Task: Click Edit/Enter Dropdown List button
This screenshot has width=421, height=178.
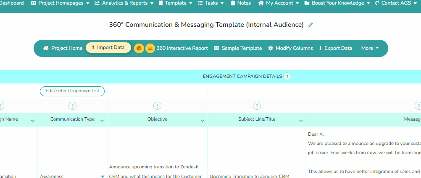Action: click(72, 91)
